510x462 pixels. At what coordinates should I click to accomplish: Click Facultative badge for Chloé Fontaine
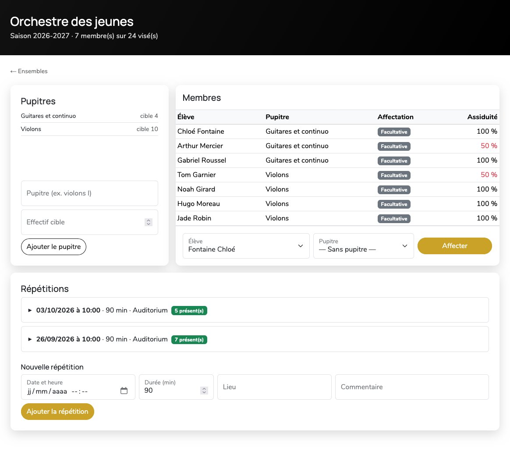click(x=394, y=132)
